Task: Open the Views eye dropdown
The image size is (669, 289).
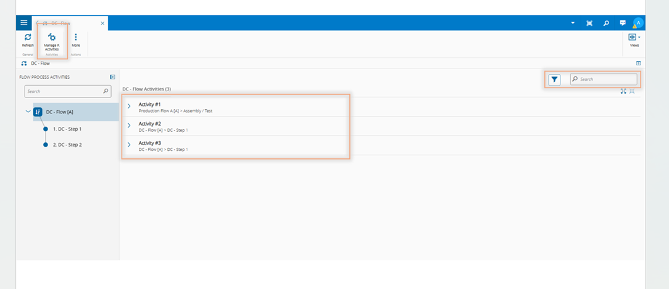Action: tap(634, 38)
